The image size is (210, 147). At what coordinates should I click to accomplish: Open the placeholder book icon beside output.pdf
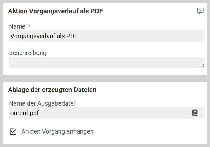pyautogui.click(x=194, y=113)
